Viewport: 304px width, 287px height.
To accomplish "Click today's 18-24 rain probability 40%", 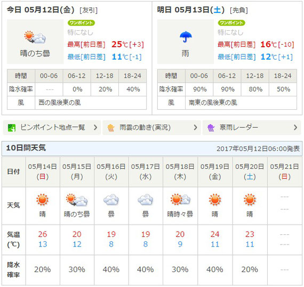I will 133,89.
